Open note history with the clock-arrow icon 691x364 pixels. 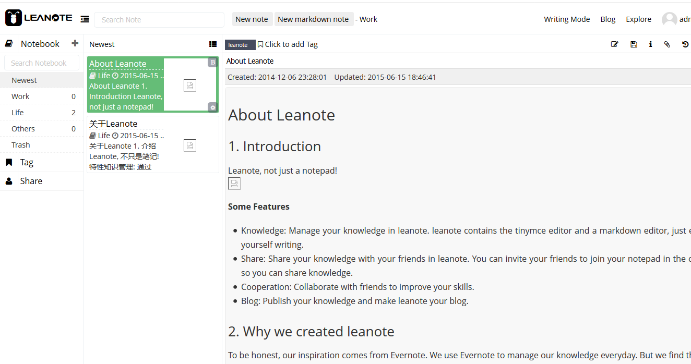coord(685,44)
